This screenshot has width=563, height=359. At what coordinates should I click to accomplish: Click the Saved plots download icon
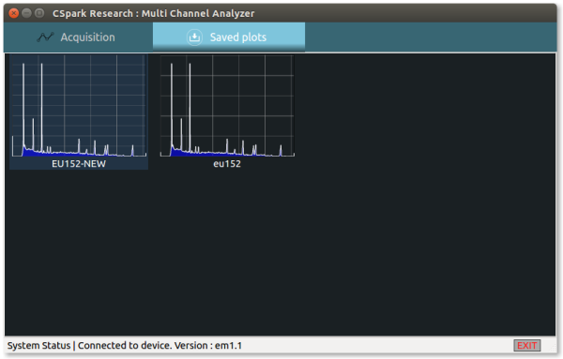pos(194,37)
